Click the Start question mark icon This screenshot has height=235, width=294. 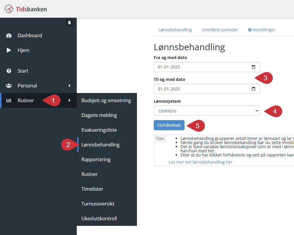click(9, 71)
